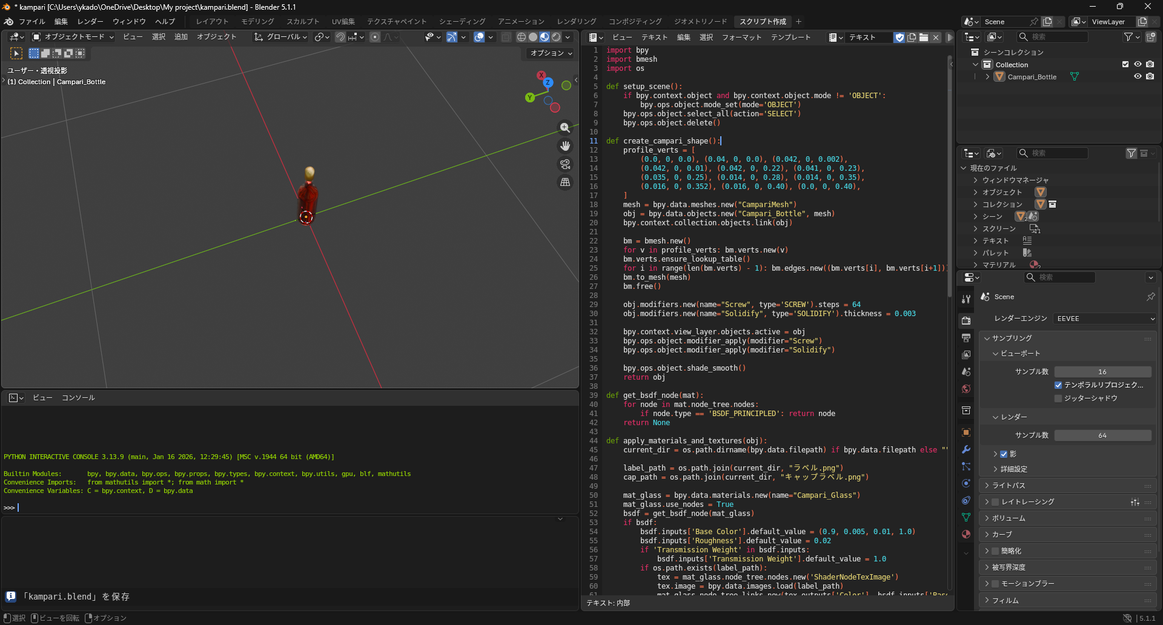
Task: Click the zoom view magnifier icon in viewport
Action: (565, 128)
